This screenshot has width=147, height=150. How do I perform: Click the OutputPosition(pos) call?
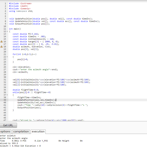(29, 108)
